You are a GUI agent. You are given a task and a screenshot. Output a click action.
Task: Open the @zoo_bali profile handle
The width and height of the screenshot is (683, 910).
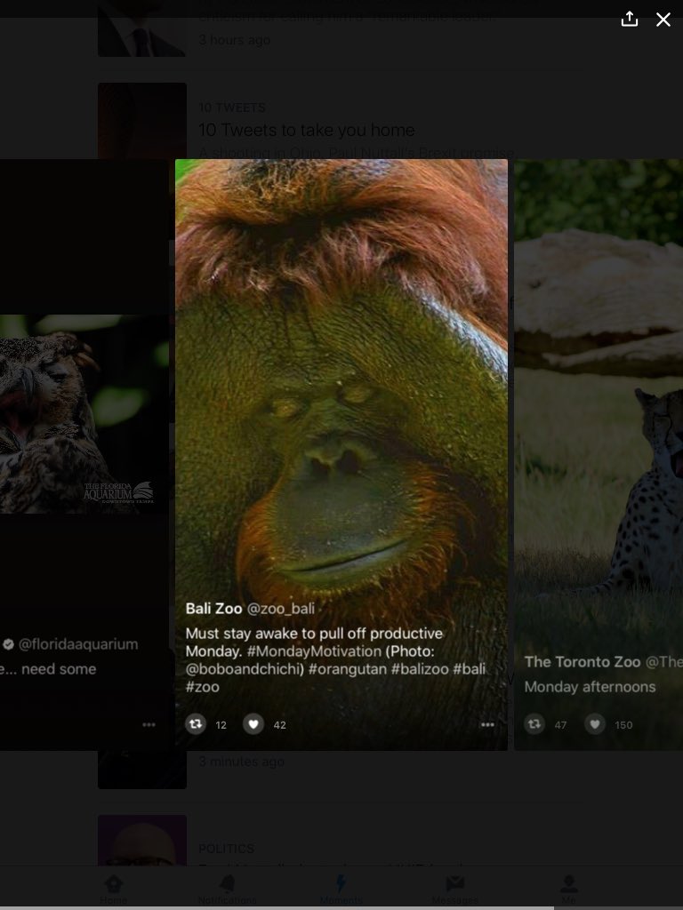(x=281, y=608)
